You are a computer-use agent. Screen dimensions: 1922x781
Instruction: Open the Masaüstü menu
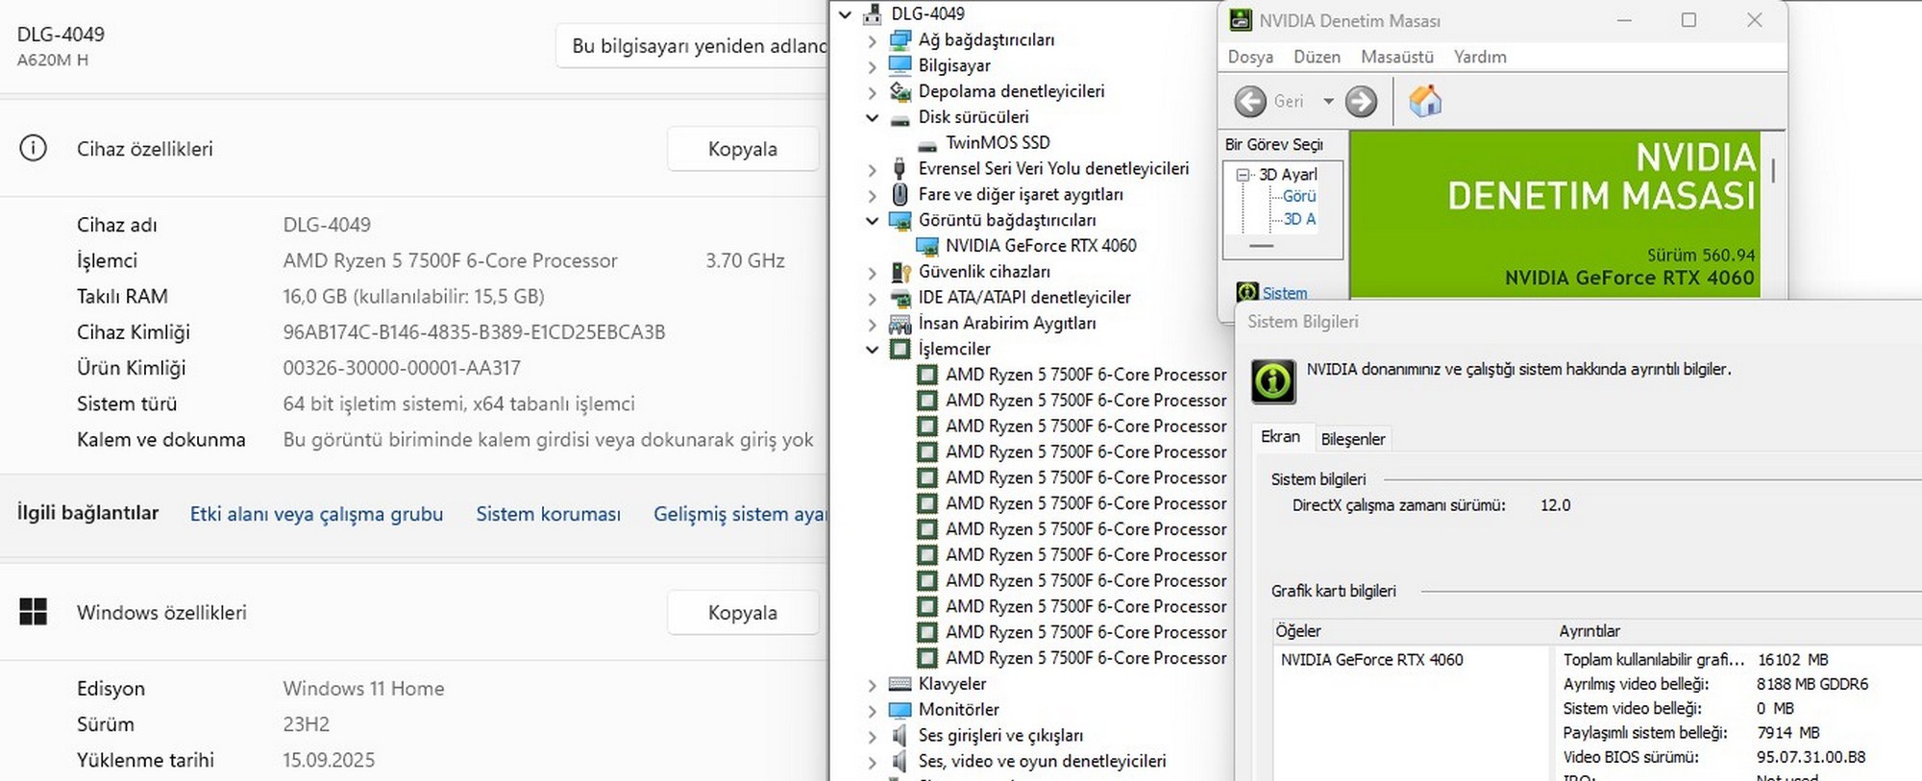[x=1396, y=57]
